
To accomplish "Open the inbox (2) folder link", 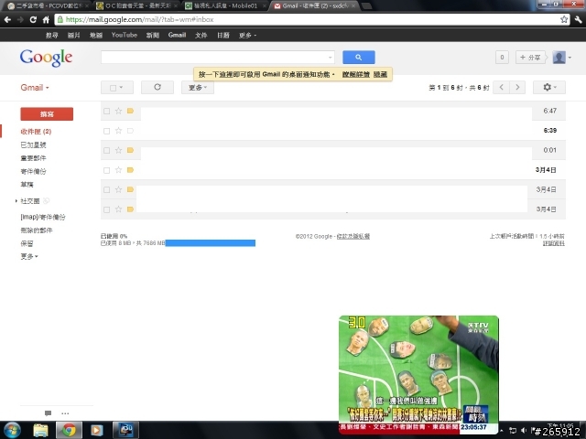I will tap(36, 132).
